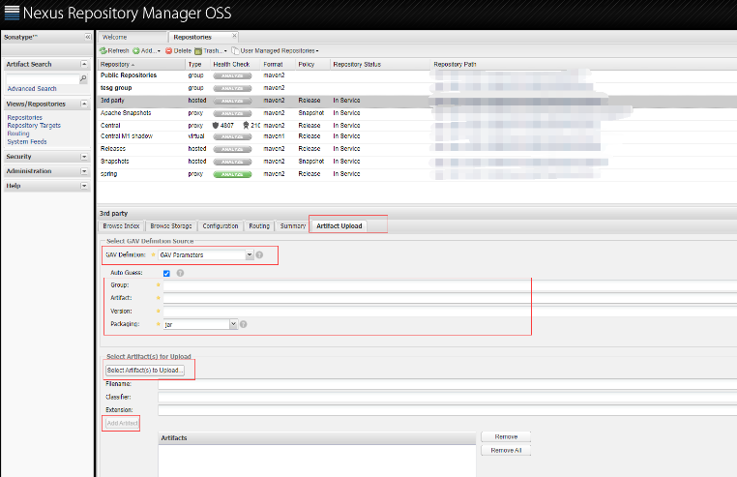
Task: Close the Repositories tab
Action: 234,36
